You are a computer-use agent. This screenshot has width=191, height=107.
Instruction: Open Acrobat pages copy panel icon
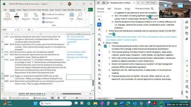point(187,33)
